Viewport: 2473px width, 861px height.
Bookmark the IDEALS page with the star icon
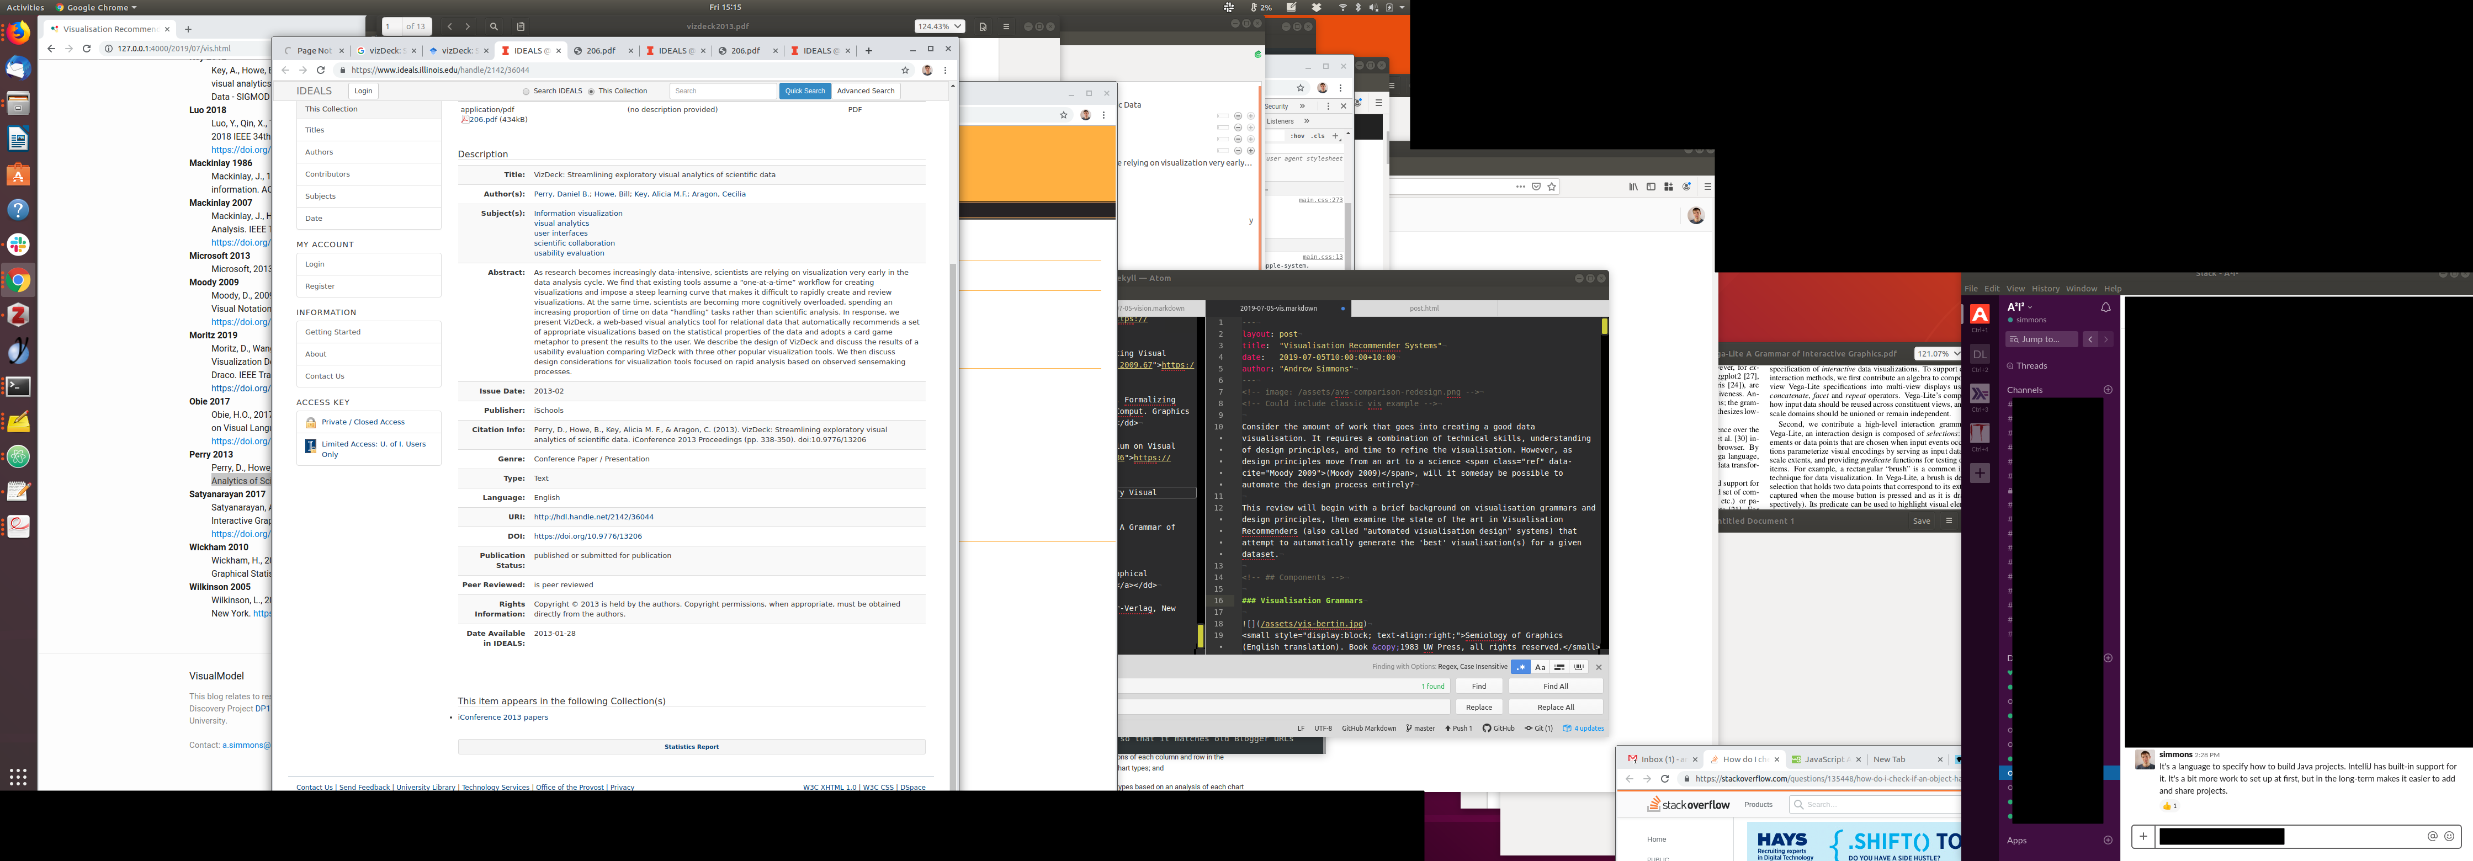tap(904, 70)
